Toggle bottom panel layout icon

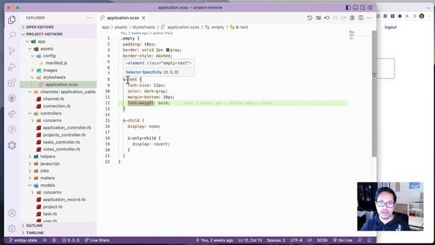coord(355,7)
